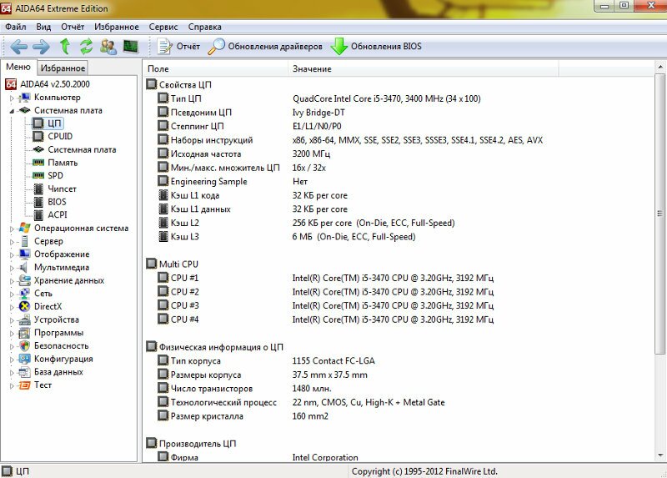Switch to the Меню tab
This screenshot has height=478, width=667.
click(18, 67)
